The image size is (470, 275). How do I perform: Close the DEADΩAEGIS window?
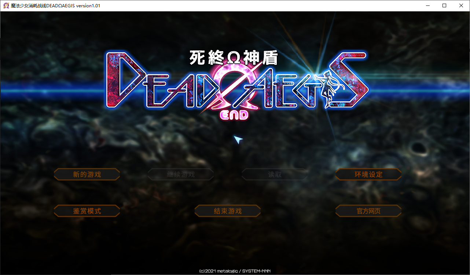tap(461, 5)
